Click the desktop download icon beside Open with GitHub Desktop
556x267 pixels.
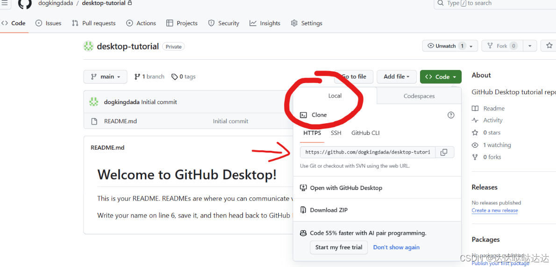click(303, 188)
